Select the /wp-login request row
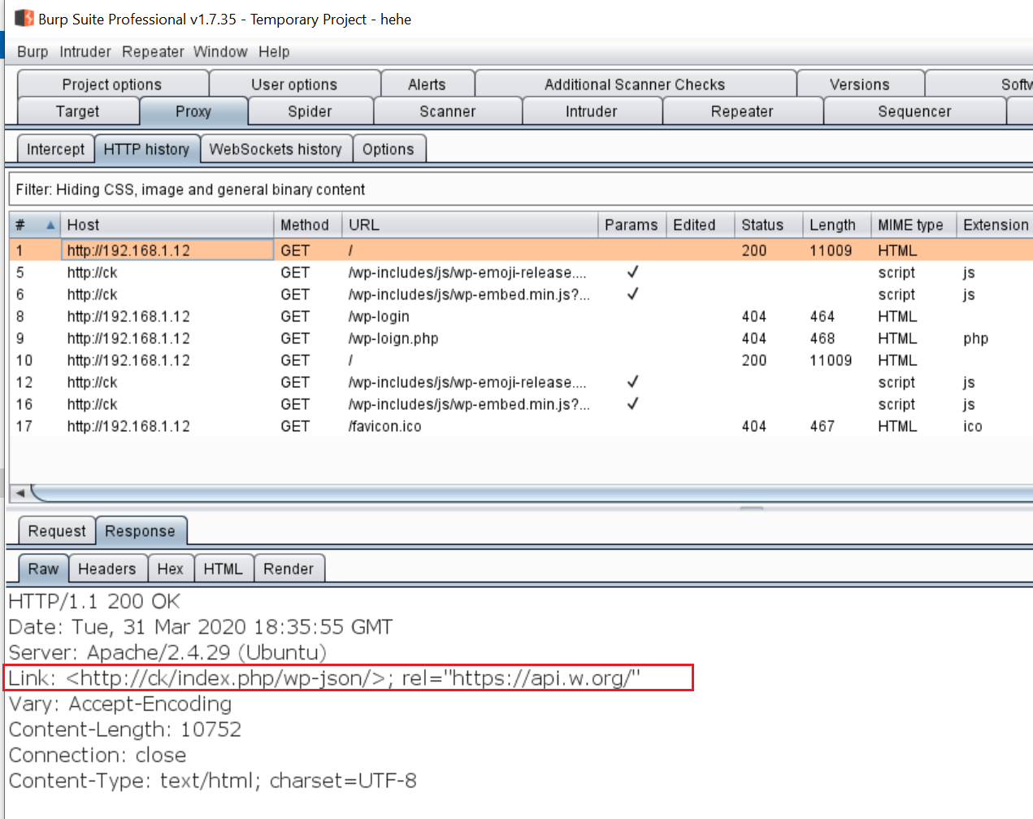 pos(379,316)
